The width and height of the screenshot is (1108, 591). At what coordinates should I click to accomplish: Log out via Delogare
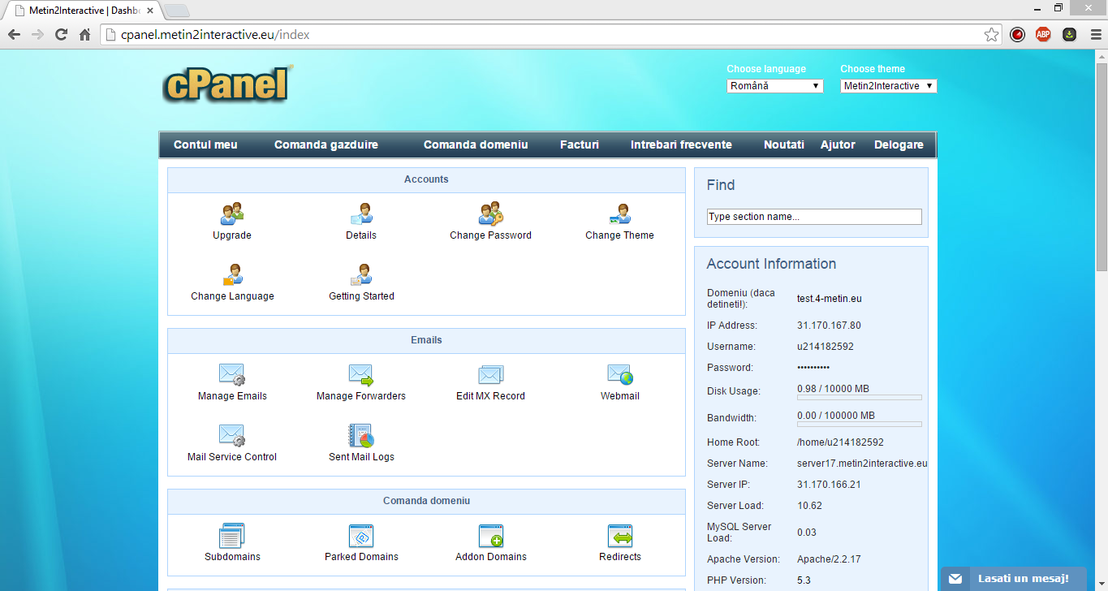click(x=899, y=145)
